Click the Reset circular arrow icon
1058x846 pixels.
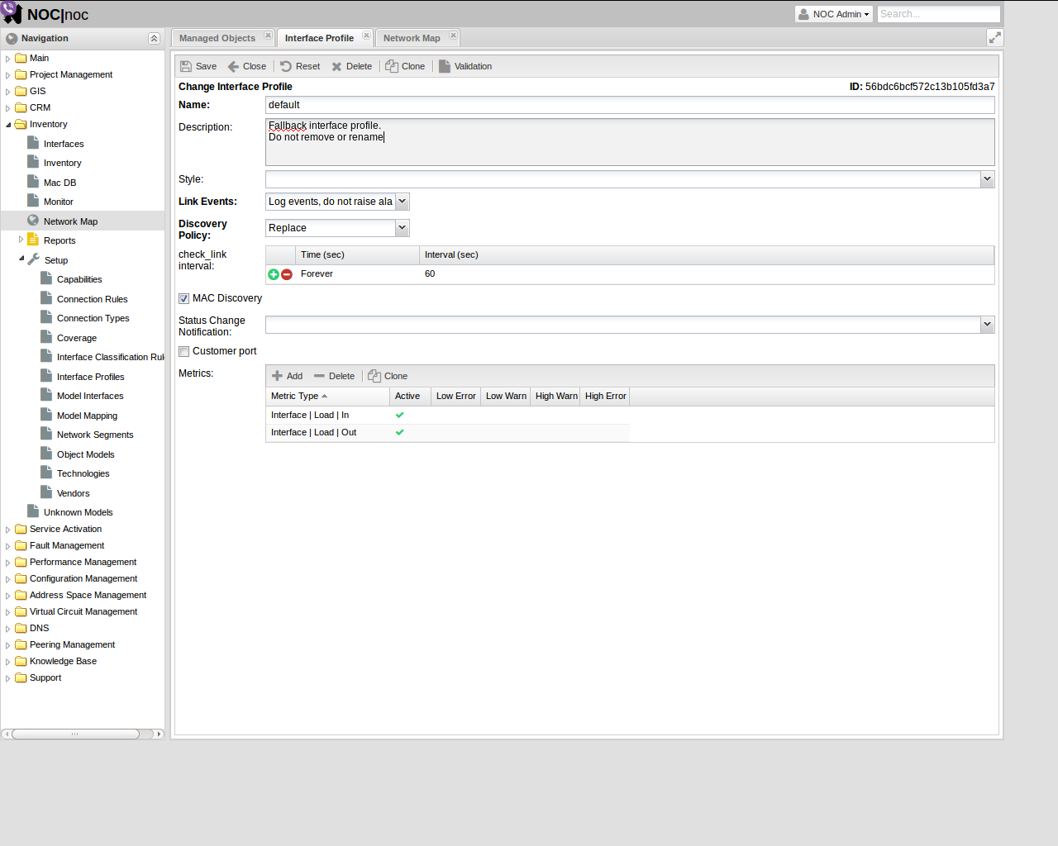click(286, 66)
